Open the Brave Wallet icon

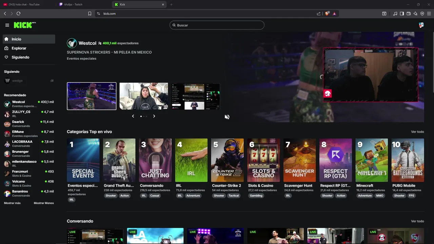(409, 14)
